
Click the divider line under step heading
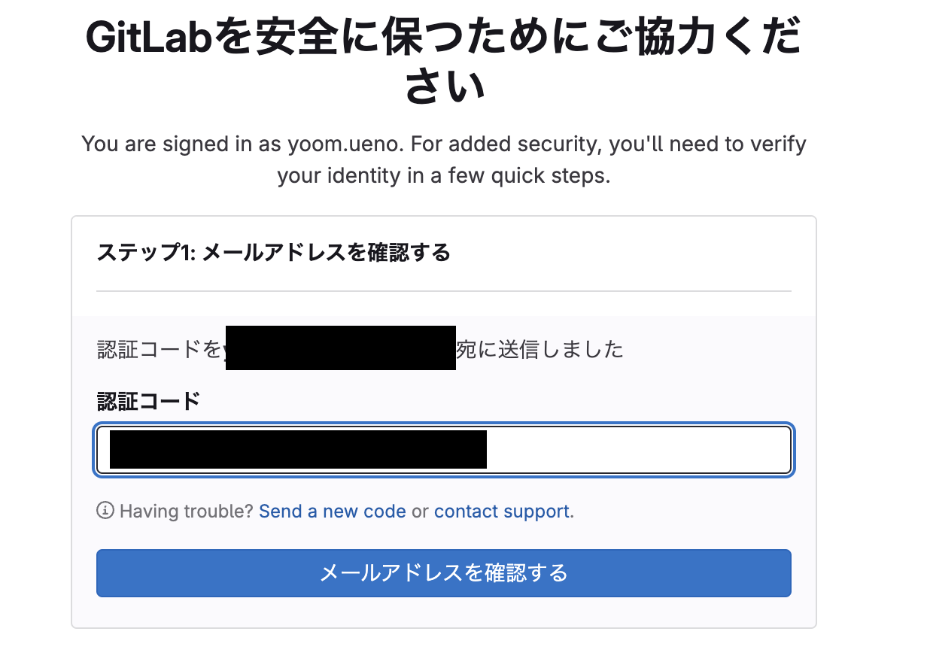[443, 290]
